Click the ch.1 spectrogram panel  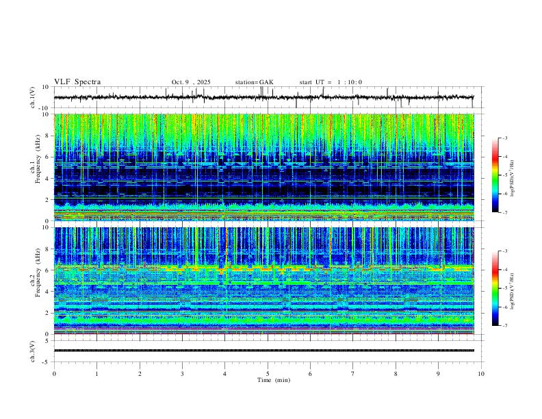pos(263,167)
